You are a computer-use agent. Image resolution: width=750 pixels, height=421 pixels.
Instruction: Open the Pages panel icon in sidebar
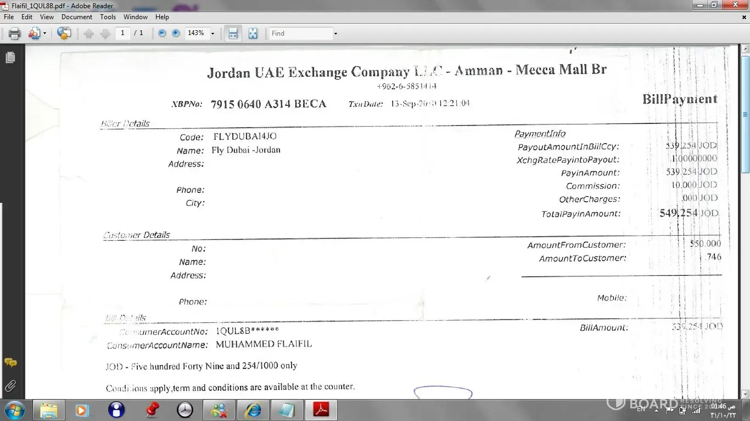10,57
